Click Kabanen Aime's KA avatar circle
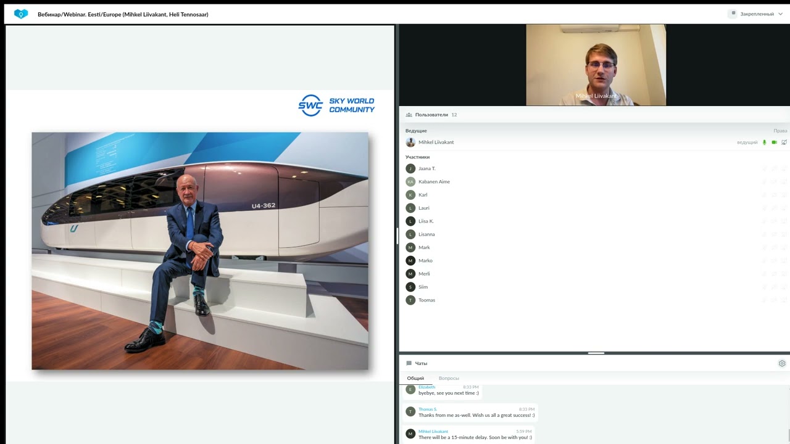790x444 pixels. tap(410, 182)
